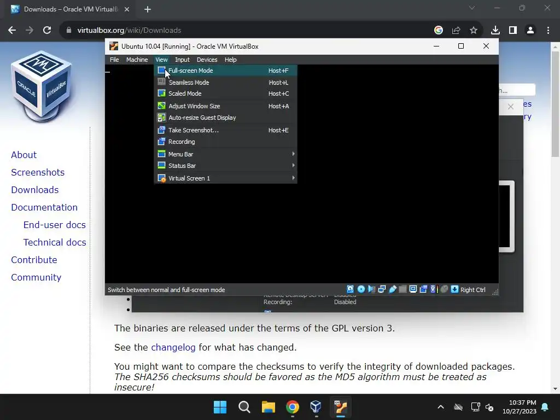This screenshot has height=420, width=560.
Task: Click the Status Bar item icon
Action: click(x=161, y=165)
